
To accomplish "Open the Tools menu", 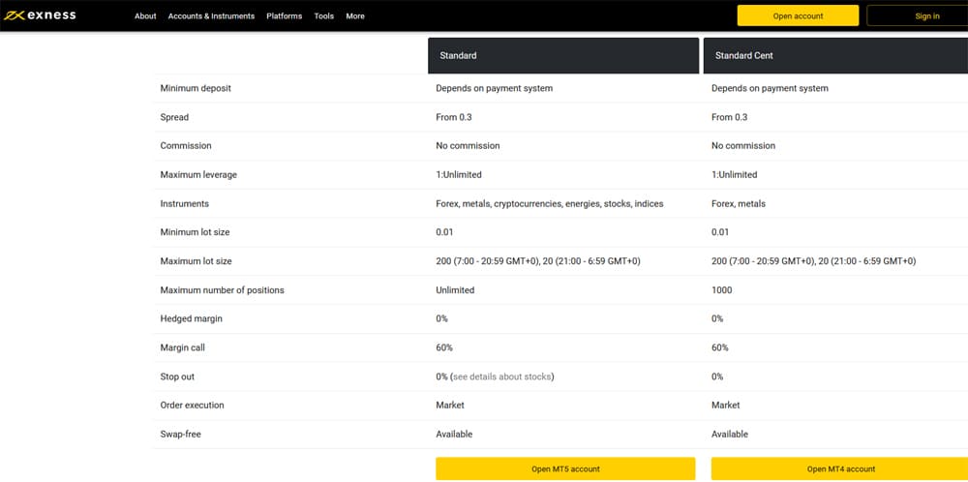I will 323,16.
